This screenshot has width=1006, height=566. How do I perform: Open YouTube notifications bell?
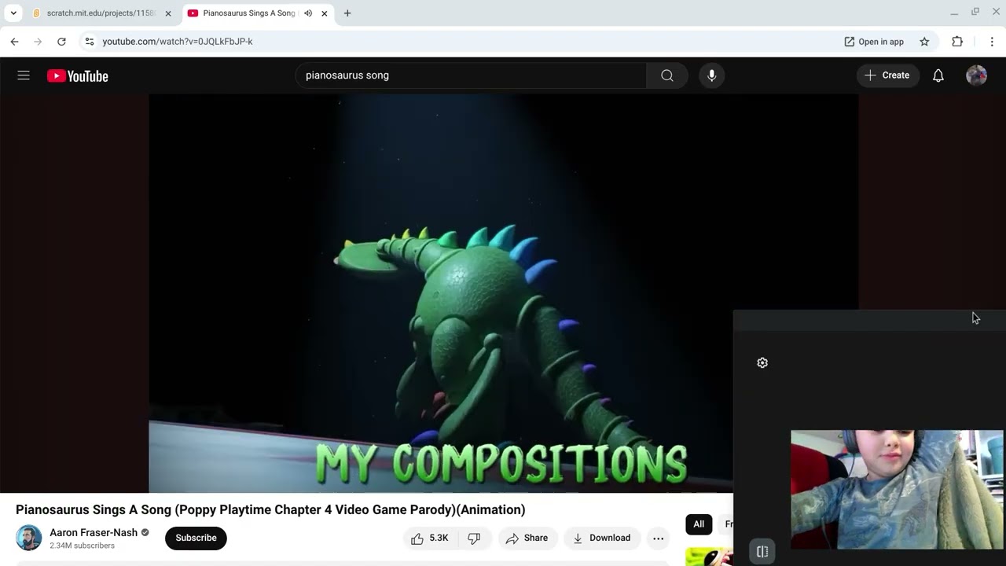coord(938,75)
